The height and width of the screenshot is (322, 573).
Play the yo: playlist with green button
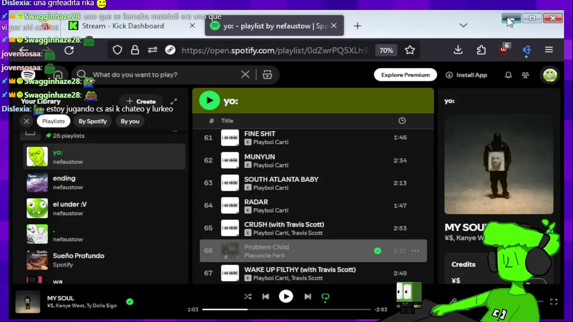click(209, 101)
